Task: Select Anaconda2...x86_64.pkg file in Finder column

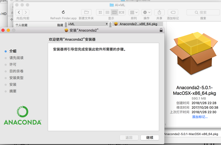Action: (138, 24)
